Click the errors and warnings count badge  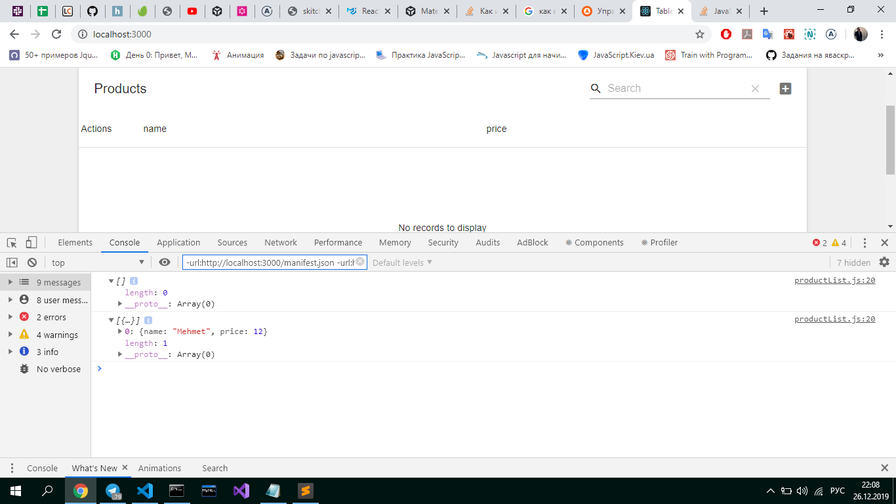tap(830, 243)
